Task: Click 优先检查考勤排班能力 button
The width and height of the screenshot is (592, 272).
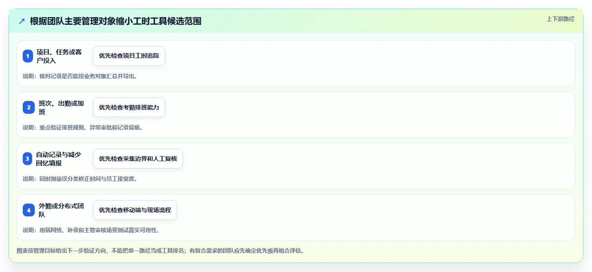Action: click(x=129, y=107)
